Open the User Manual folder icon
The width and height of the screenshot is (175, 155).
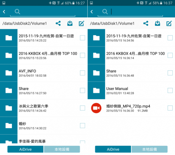point(96,90)
